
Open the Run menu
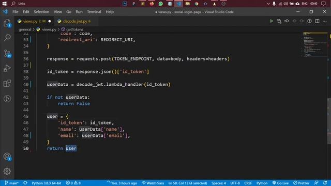pos(79,12)
